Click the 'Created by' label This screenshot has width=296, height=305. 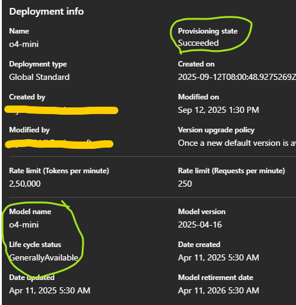pos(27,97)
